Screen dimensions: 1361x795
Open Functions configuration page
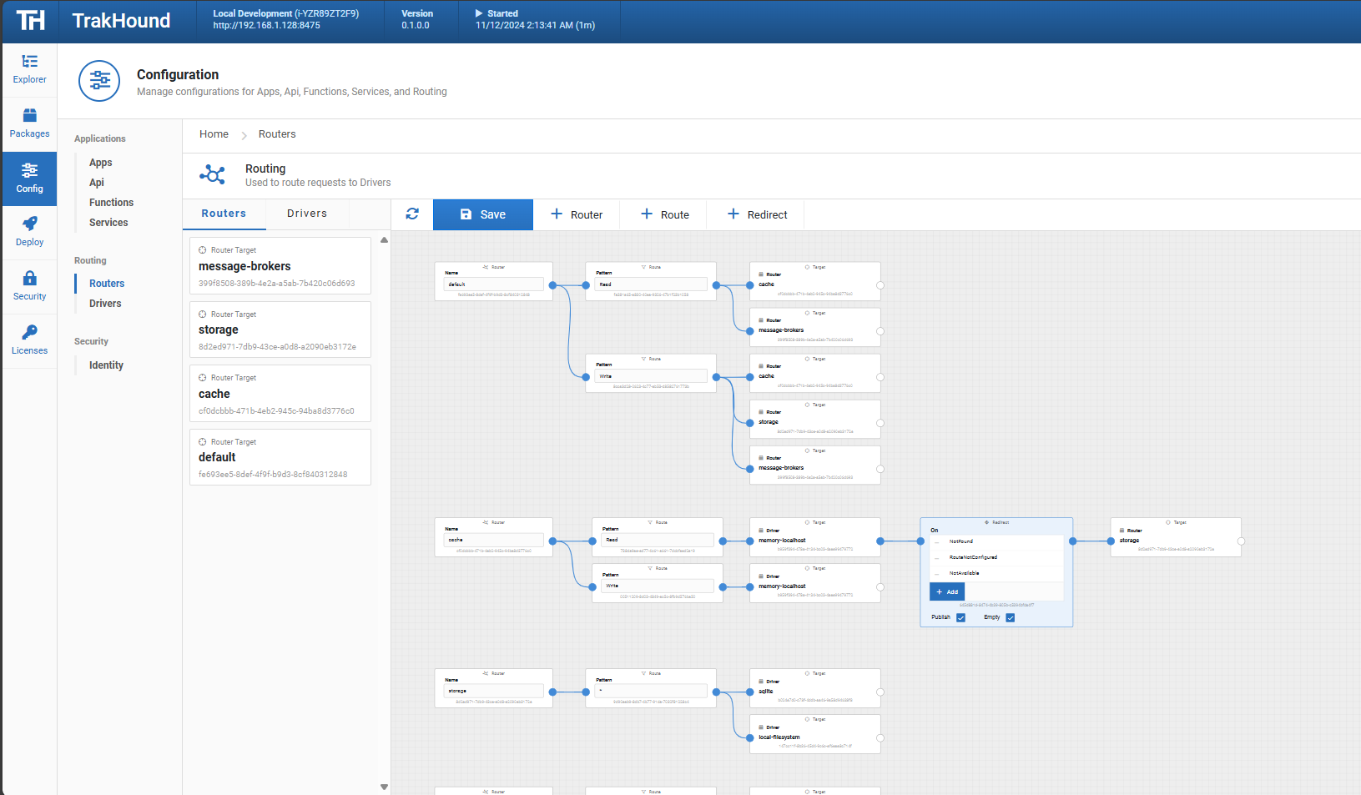coord(111,203)
